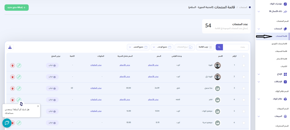Go to قائمة الأحجام sidebar item
Screen dimensions: 290x130
tap(282, 59)
